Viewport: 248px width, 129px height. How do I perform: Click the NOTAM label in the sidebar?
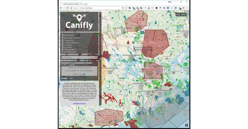[64, 78]
